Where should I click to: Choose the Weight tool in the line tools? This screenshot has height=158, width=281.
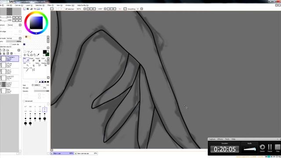point(38,60)
